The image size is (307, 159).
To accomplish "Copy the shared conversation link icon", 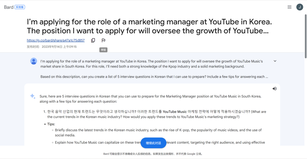I will pos(93,40).
